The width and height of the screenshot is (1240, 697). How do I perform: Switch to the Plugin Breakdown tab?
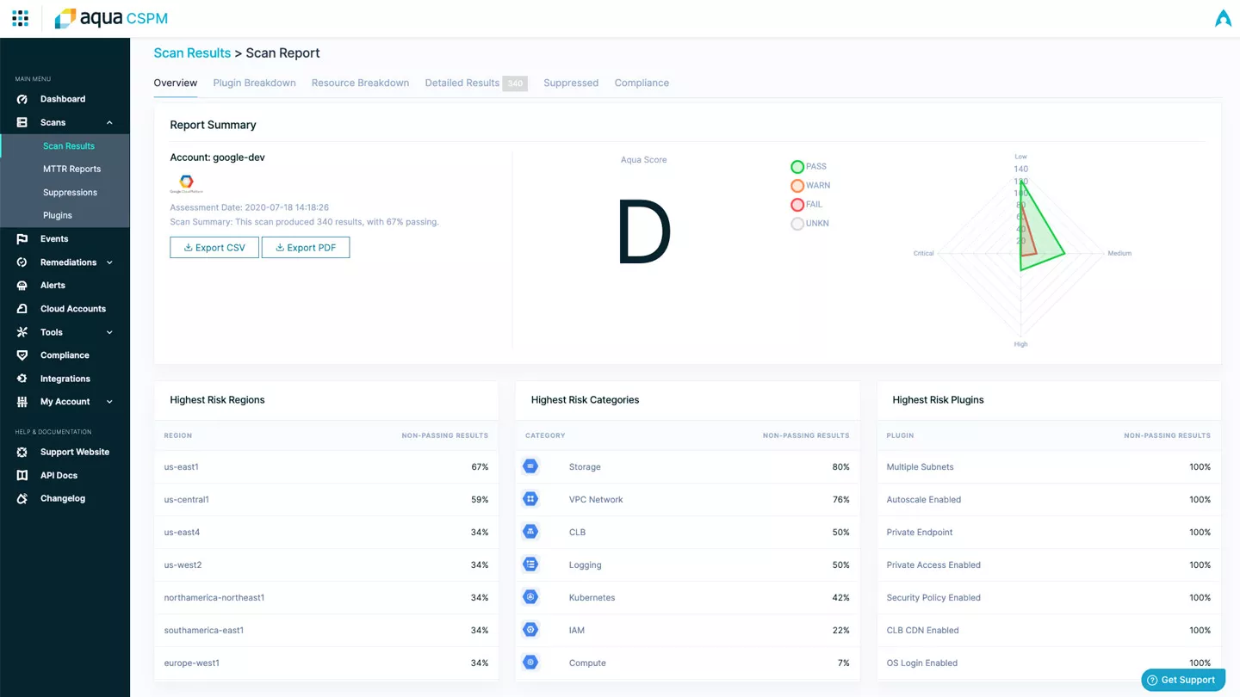tap(254, 83)
